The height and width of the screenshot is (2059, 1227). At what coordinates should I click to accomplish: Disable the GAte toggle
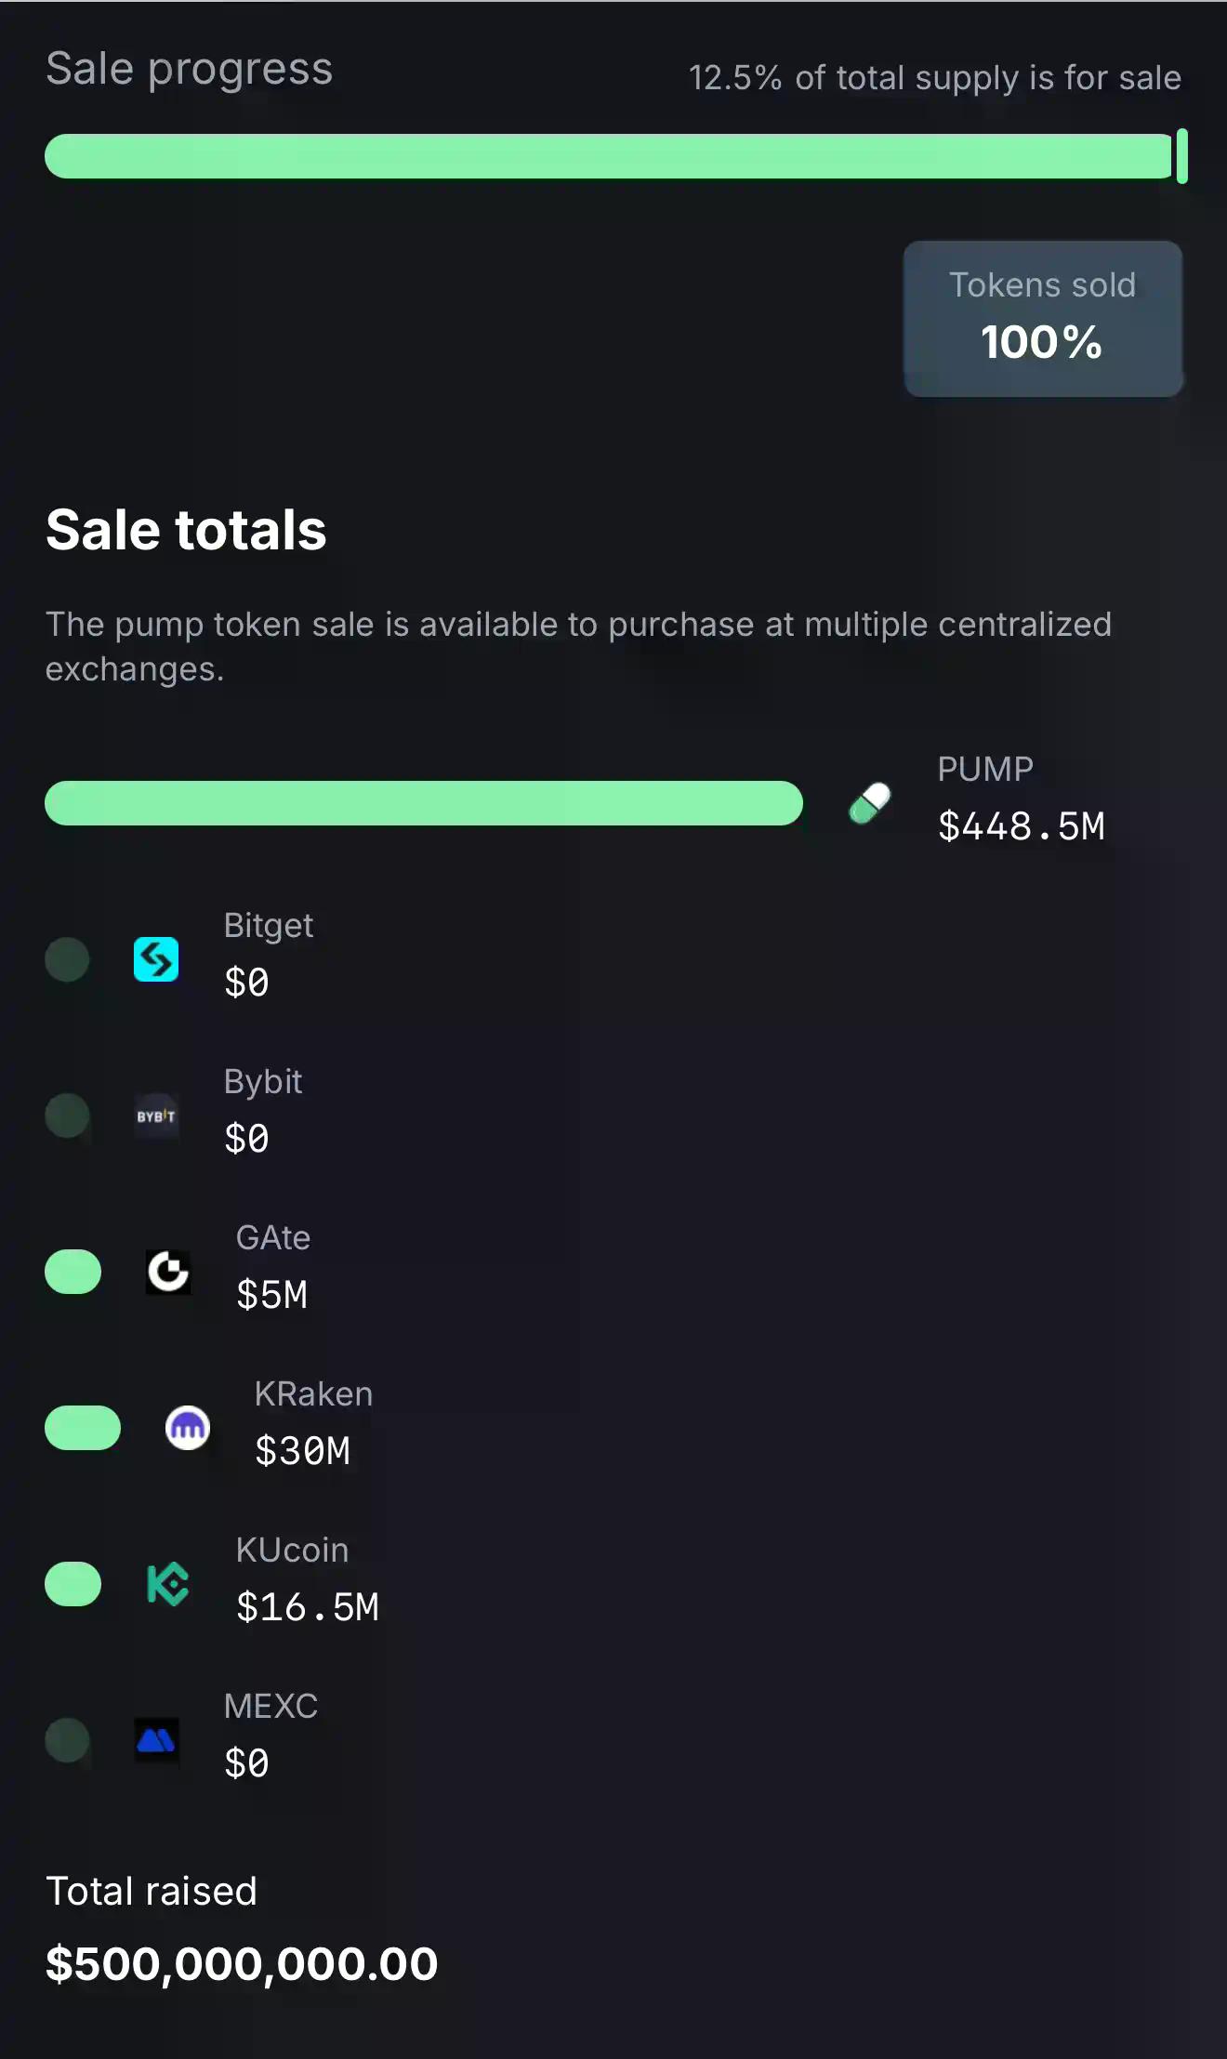coord(74,1274)
